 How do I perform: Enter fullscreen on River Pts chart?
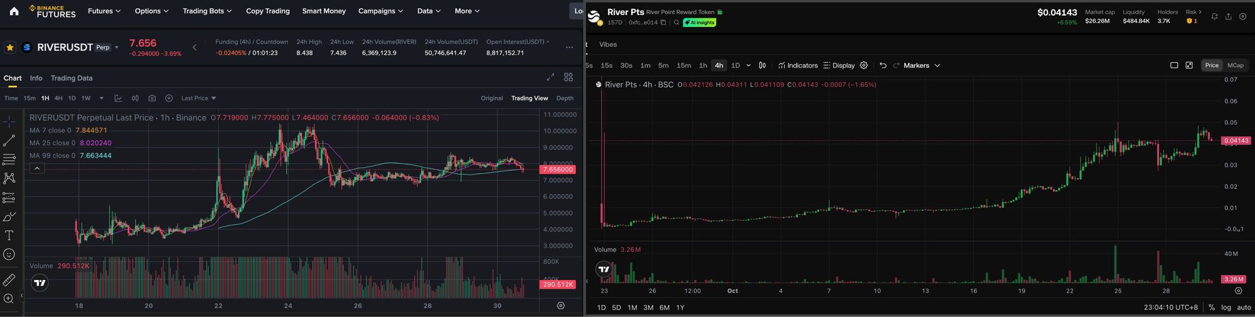(x=1189, y=65)
